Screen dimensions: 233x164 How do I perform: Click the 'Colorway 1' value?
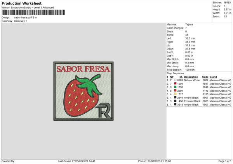(x=21, y=21)
